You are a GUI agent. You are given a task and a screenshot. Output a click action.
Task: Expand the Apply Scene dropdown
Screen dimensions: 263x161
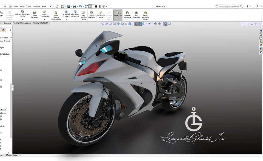click(162, 24)
